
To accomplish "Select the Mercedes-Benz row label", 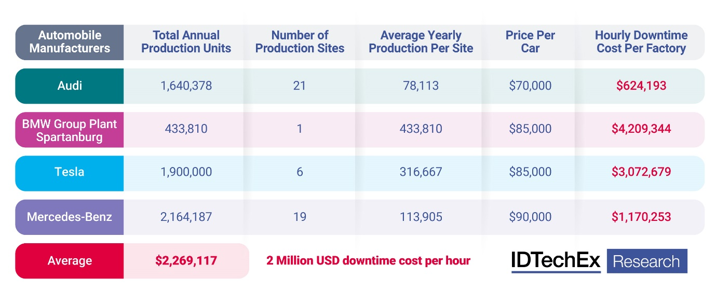I will point(70,217).
